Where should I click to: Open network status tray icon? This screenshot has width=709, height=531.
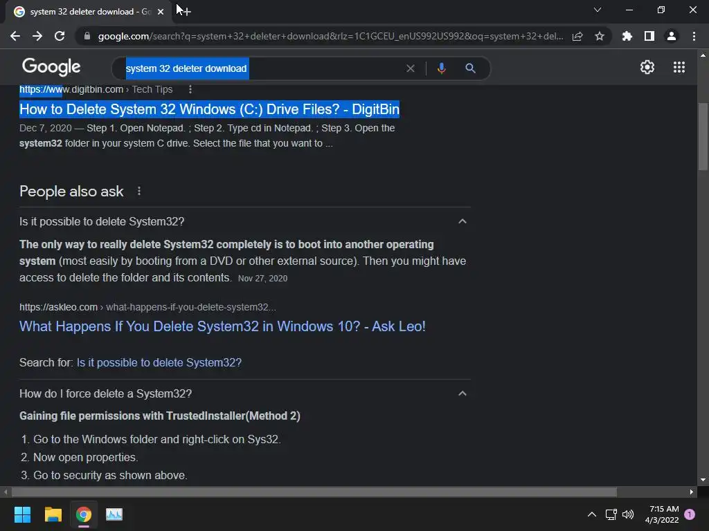[611, 514]
